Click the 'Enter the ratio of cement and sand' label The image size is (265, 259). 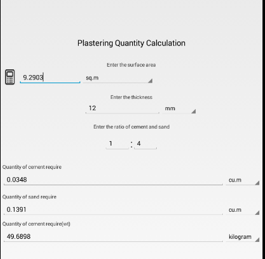coord(132,127)
